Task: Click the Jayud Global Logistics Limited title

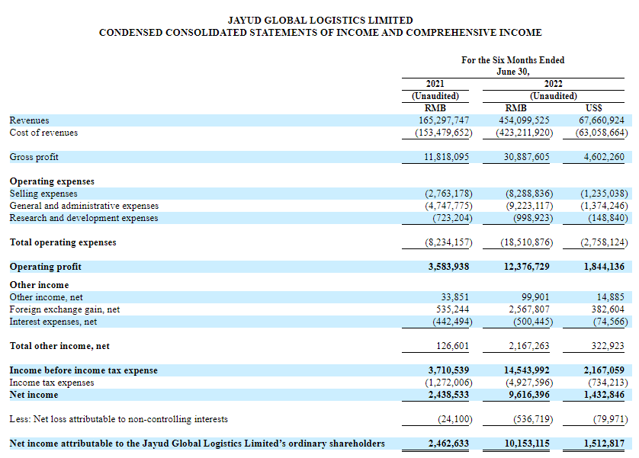Action: point(320,21)
